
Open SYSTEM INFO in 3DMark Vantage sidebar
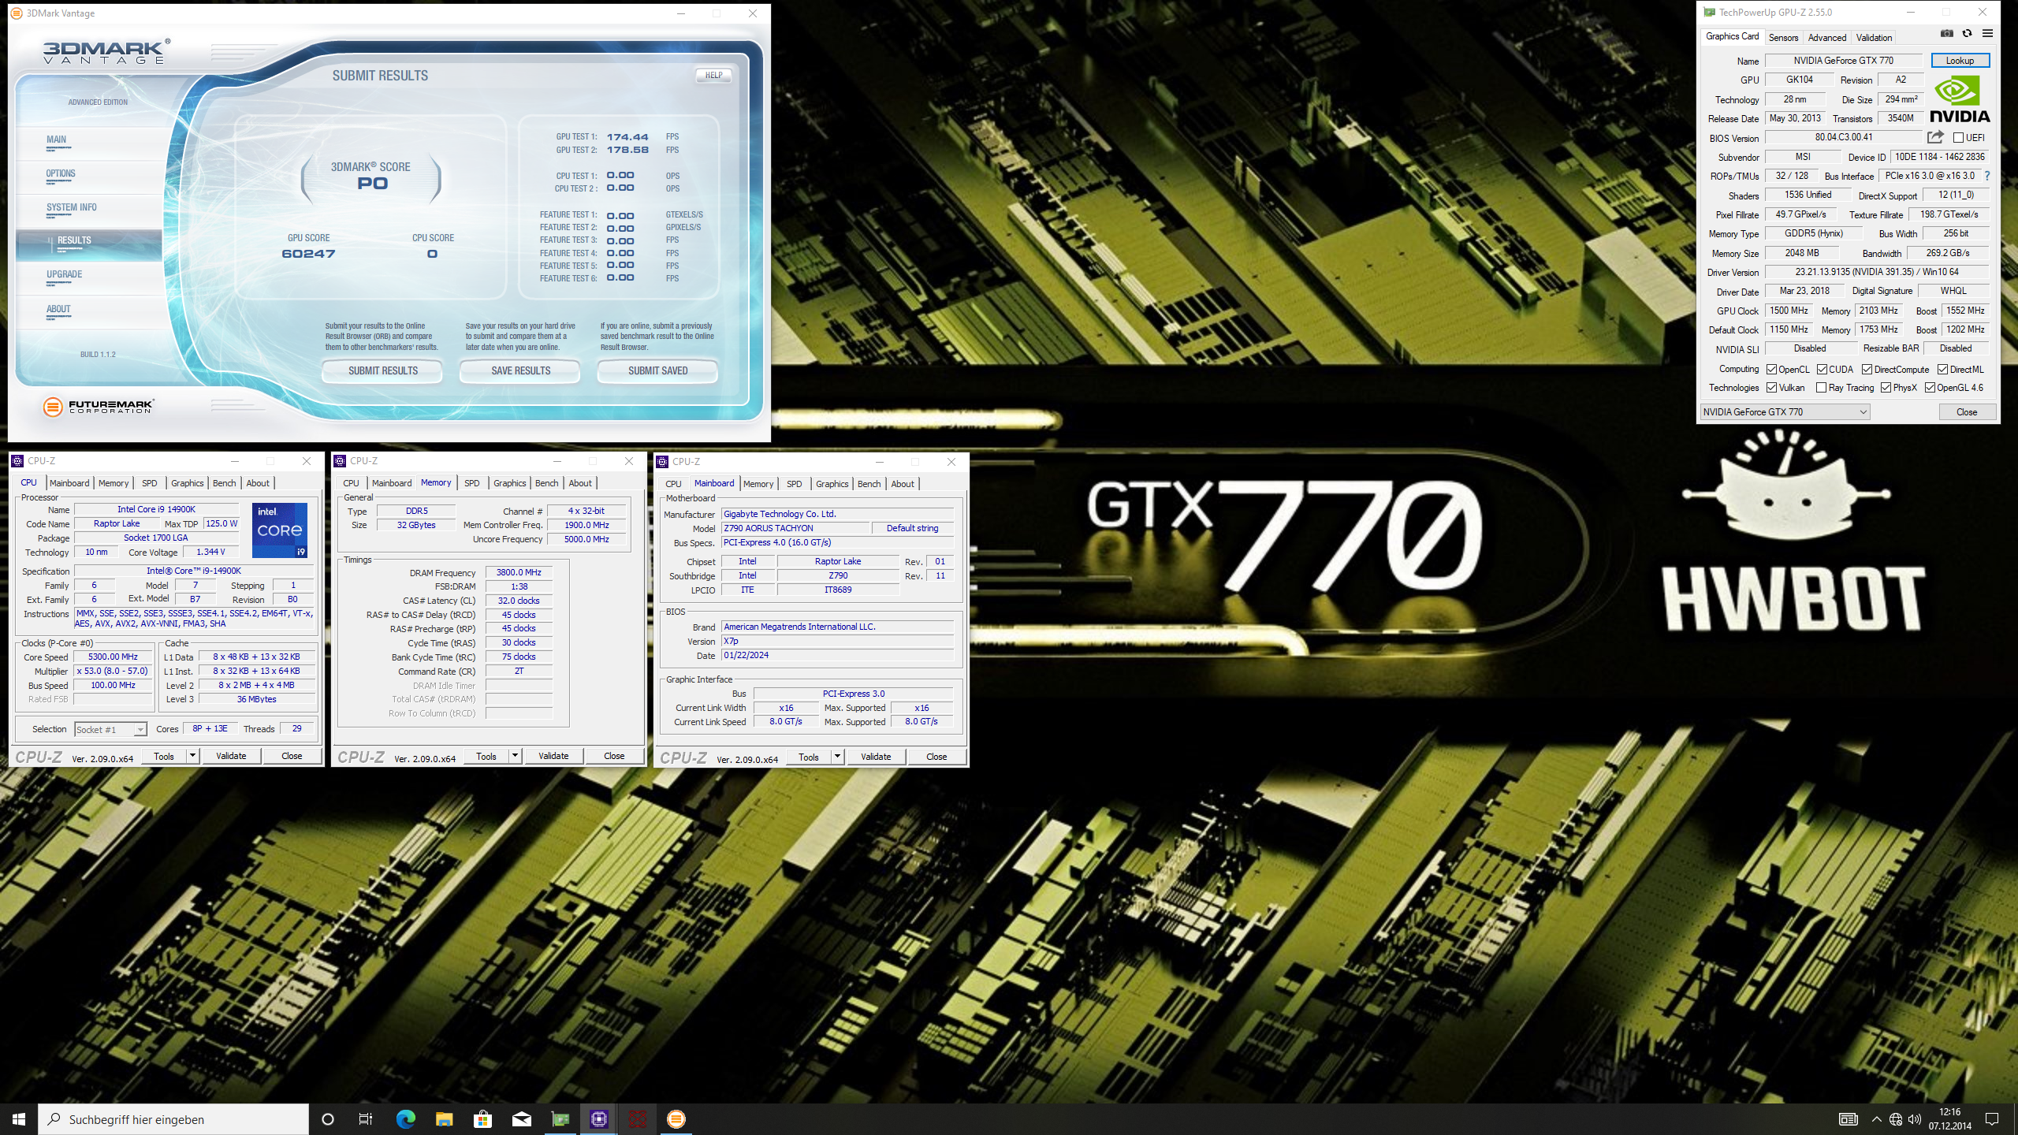pyautogui.click(x=71, y=207)
